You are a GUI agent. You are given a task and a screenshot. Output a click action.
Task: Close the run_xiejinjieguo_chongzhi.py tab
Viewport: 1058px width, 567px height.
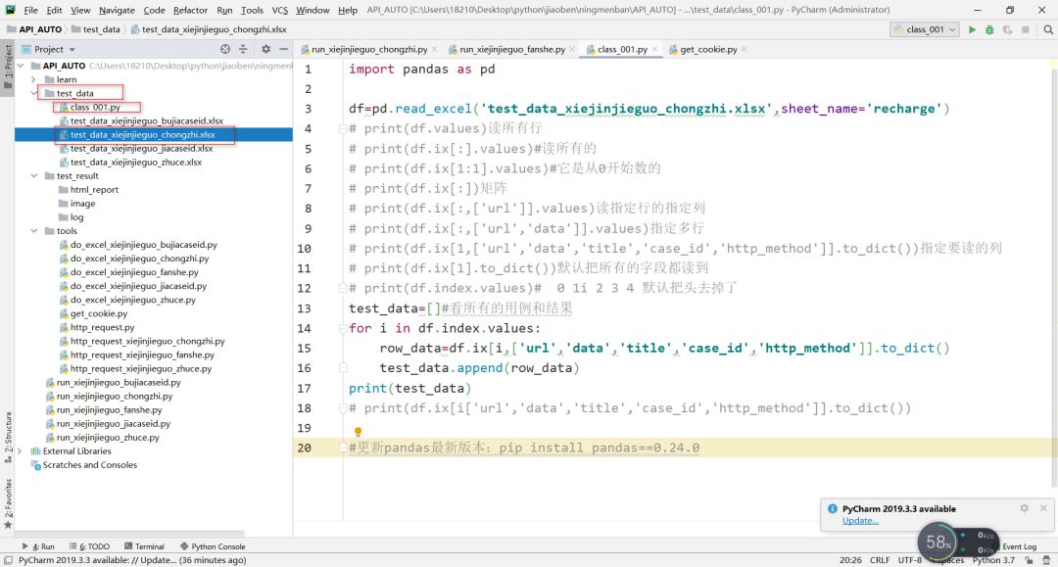click(434, 49)
